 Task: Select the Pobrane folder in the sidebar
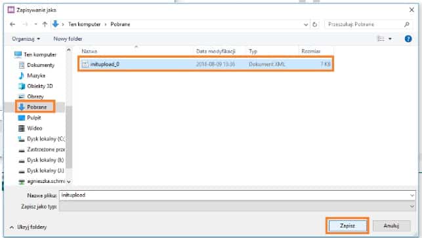[37, 107]
